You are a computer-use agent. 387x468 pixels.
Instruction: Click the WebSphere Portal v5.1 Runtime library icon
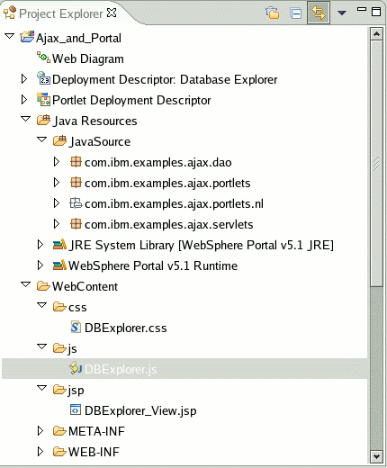[x=59, y=265]
